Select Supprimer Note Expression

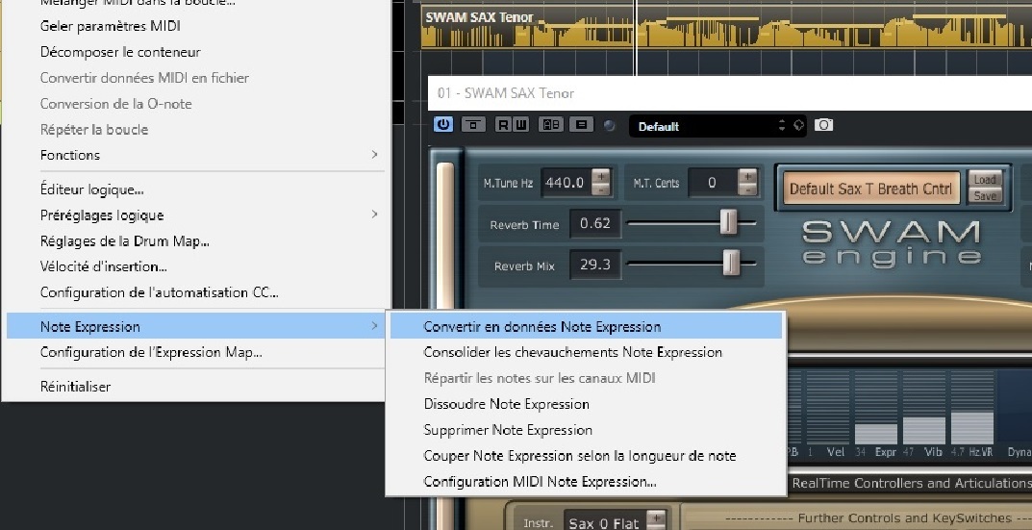coord(586,430)
